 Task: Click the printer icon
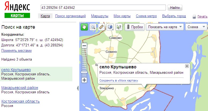point(194,17)
